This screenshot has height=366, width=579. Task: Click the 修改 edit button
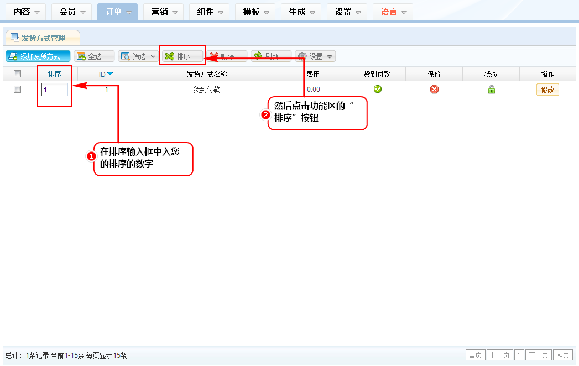[547, 90]
